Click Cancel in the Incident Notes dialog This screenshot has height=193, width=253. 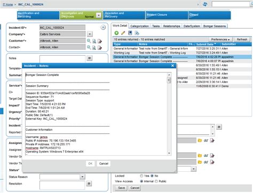(104, 164)
